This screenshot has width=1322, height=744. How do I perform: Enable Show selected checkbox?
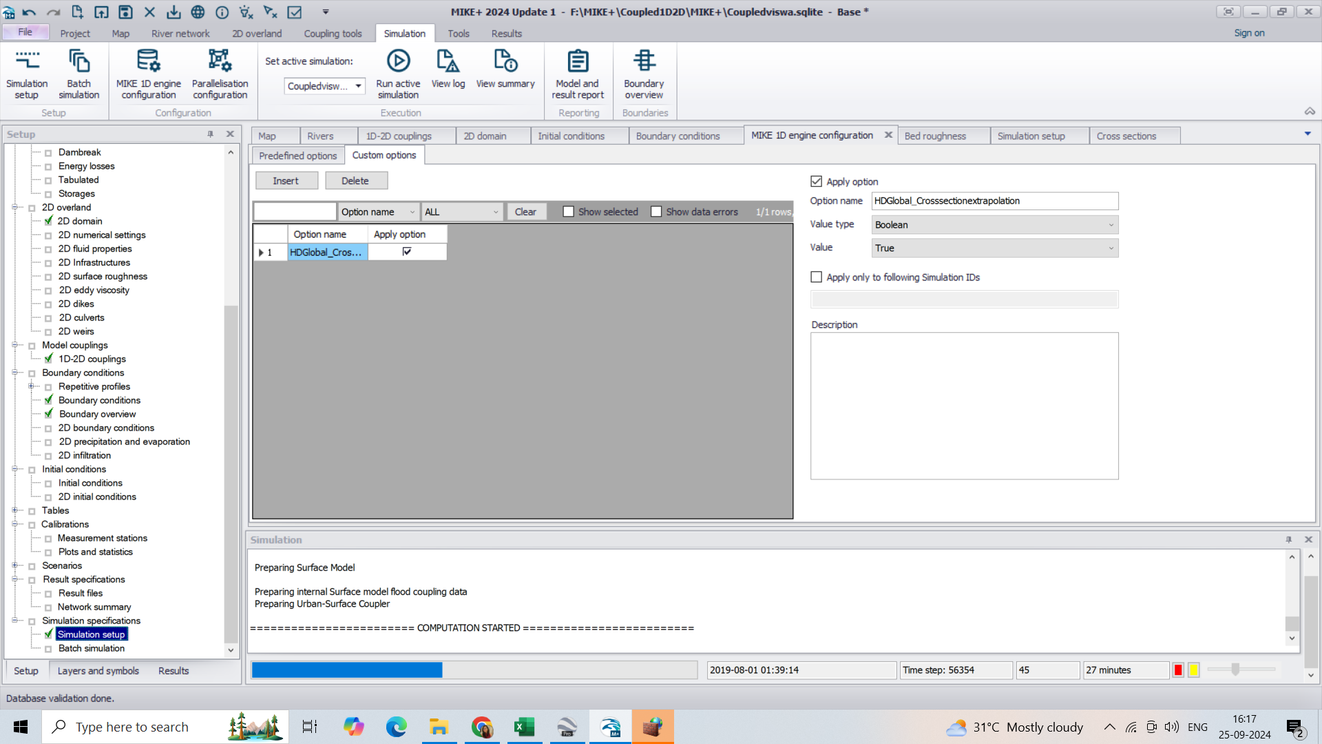pyautogui.click(x=569, y=211)
